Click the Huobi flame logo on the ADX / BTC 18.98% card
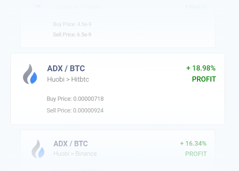239x171 pixels. pos(30,74)
